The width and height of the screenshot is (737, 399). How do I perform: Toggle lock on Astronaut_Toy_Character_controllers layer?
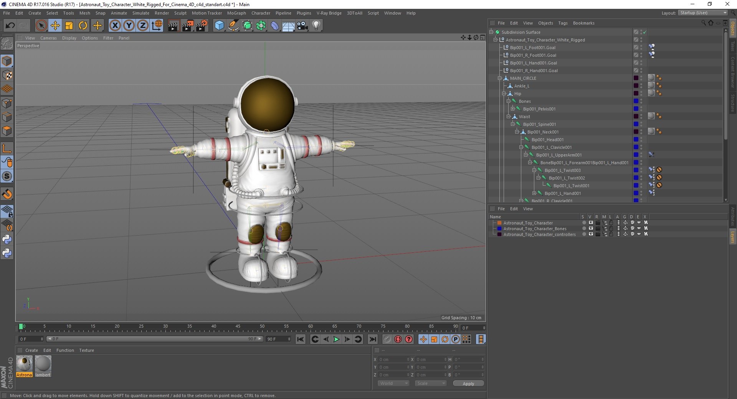tap(611, 234)
